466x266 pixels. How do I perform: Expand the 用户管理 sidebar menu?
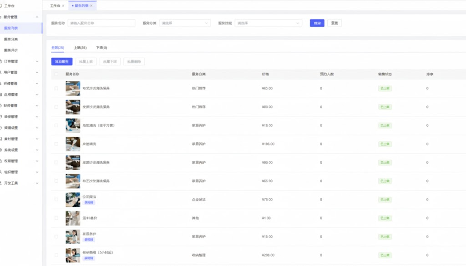pyautogui.click(x=36, y=72)
